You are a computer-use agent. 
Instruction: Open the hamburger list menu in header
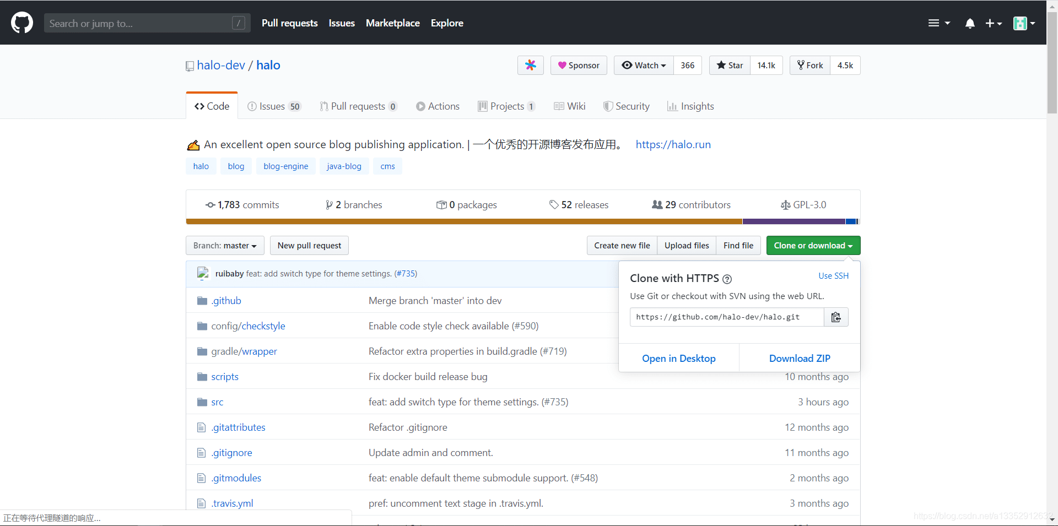click(939, 23)
